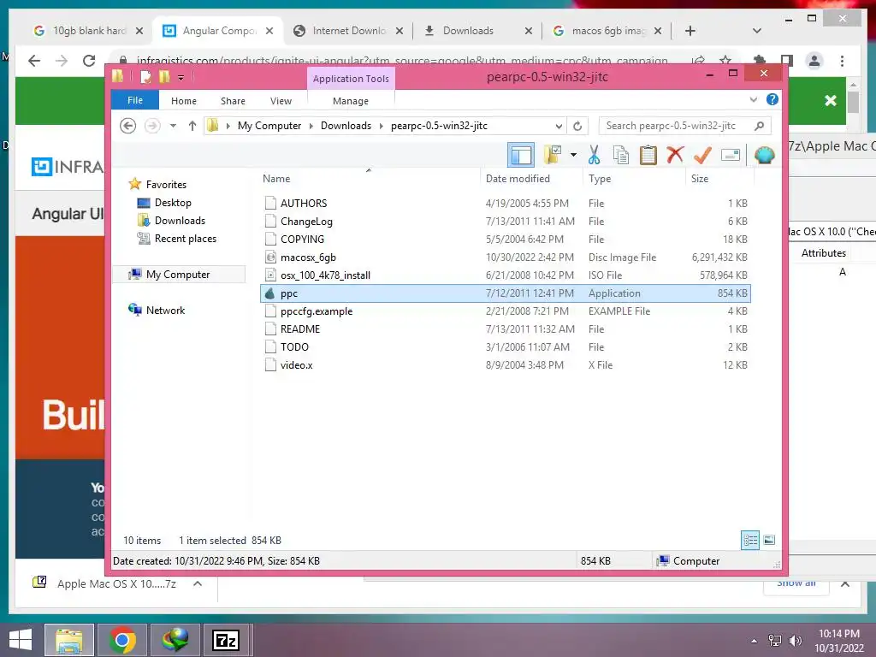This screenshot has width=876, height=657.
Task: Open the File menu tab
Action: (135, 100)
